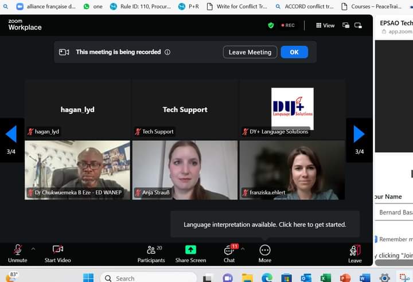The image size is (413, 282).
Task: Click the blue OK button
Action: (x=294, y=52)
